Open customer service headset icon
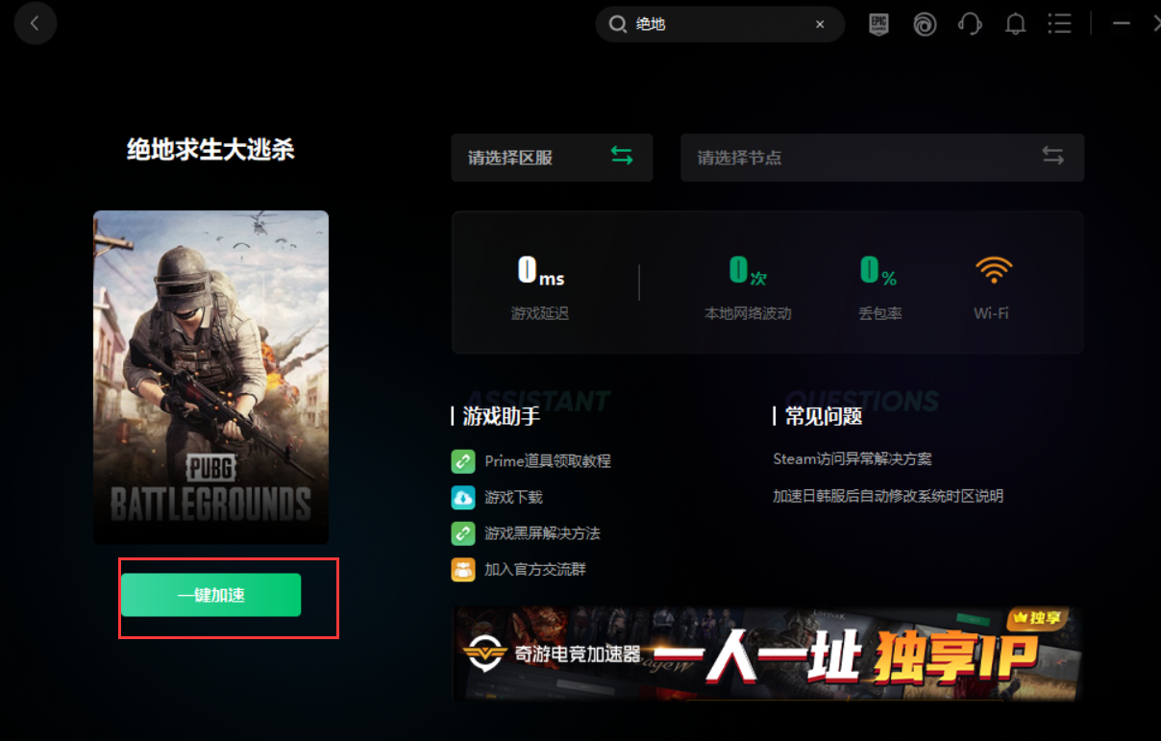Viewport: 1161px width, 741px height. pos(970,24)
